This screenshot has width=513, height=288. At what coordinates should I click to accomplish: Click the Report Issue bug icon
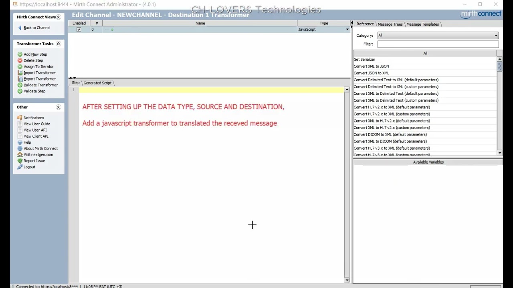click(20, 161)
